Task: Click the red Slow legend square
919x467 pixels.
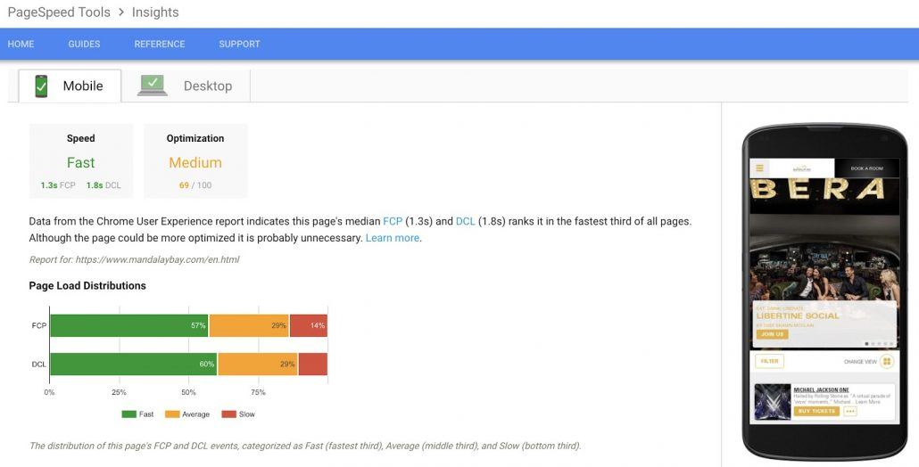Action: pyautogui.click(x=228, y=414)
